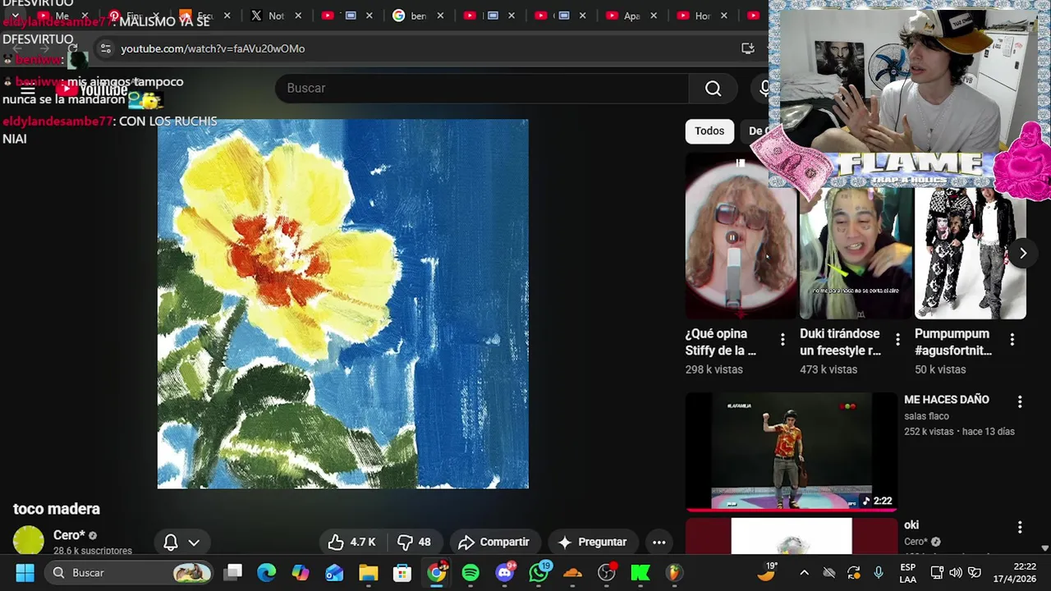Open WhatsApp from the taskbar
Viewport: 1051px width, 591px height.
539,572
